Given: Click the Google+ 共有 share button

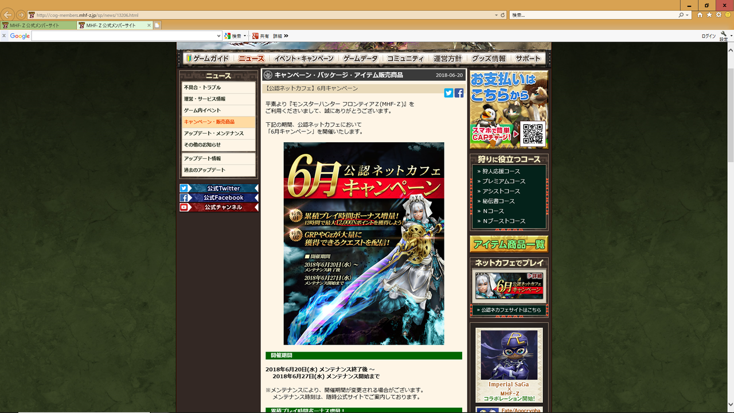Looking at the screenshot, I should click(x=261, y=36).
